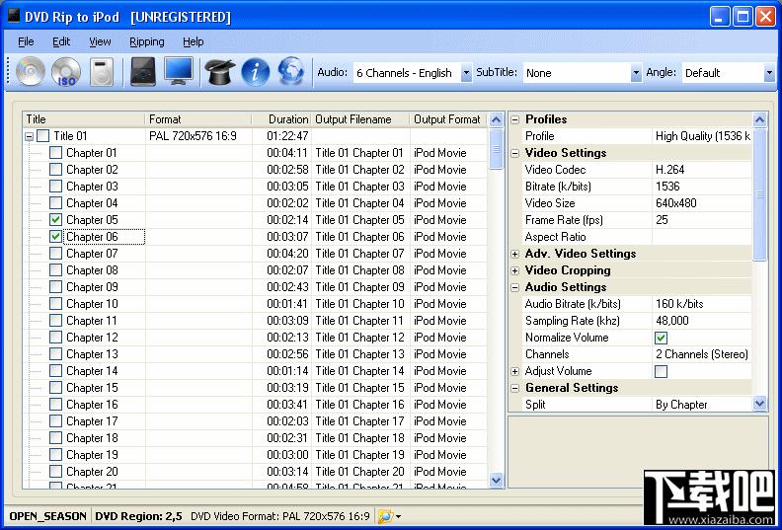This screenshot has height=530, width=782.
Task: Click the Title column header
Action: (x=84, y=119)
